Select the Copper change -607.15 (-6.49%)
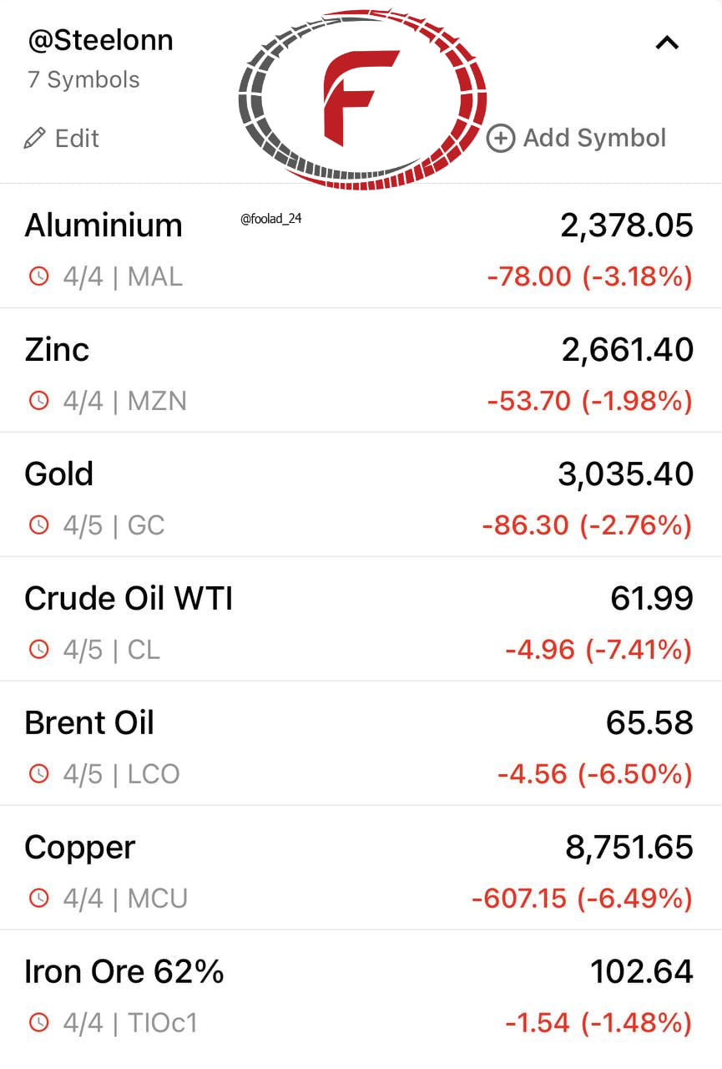The width and height of the screenshot is (722, 1069). [582, 899]
